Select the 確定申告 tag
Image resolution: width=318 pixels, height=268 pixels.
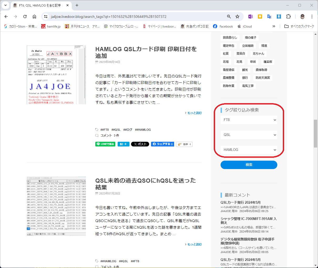click(228, 46)
